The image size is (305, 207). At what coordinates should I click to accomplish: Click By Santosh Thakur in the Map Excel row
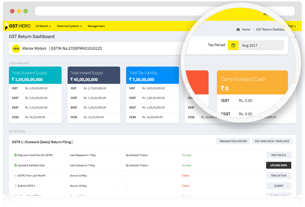(137, 155)
